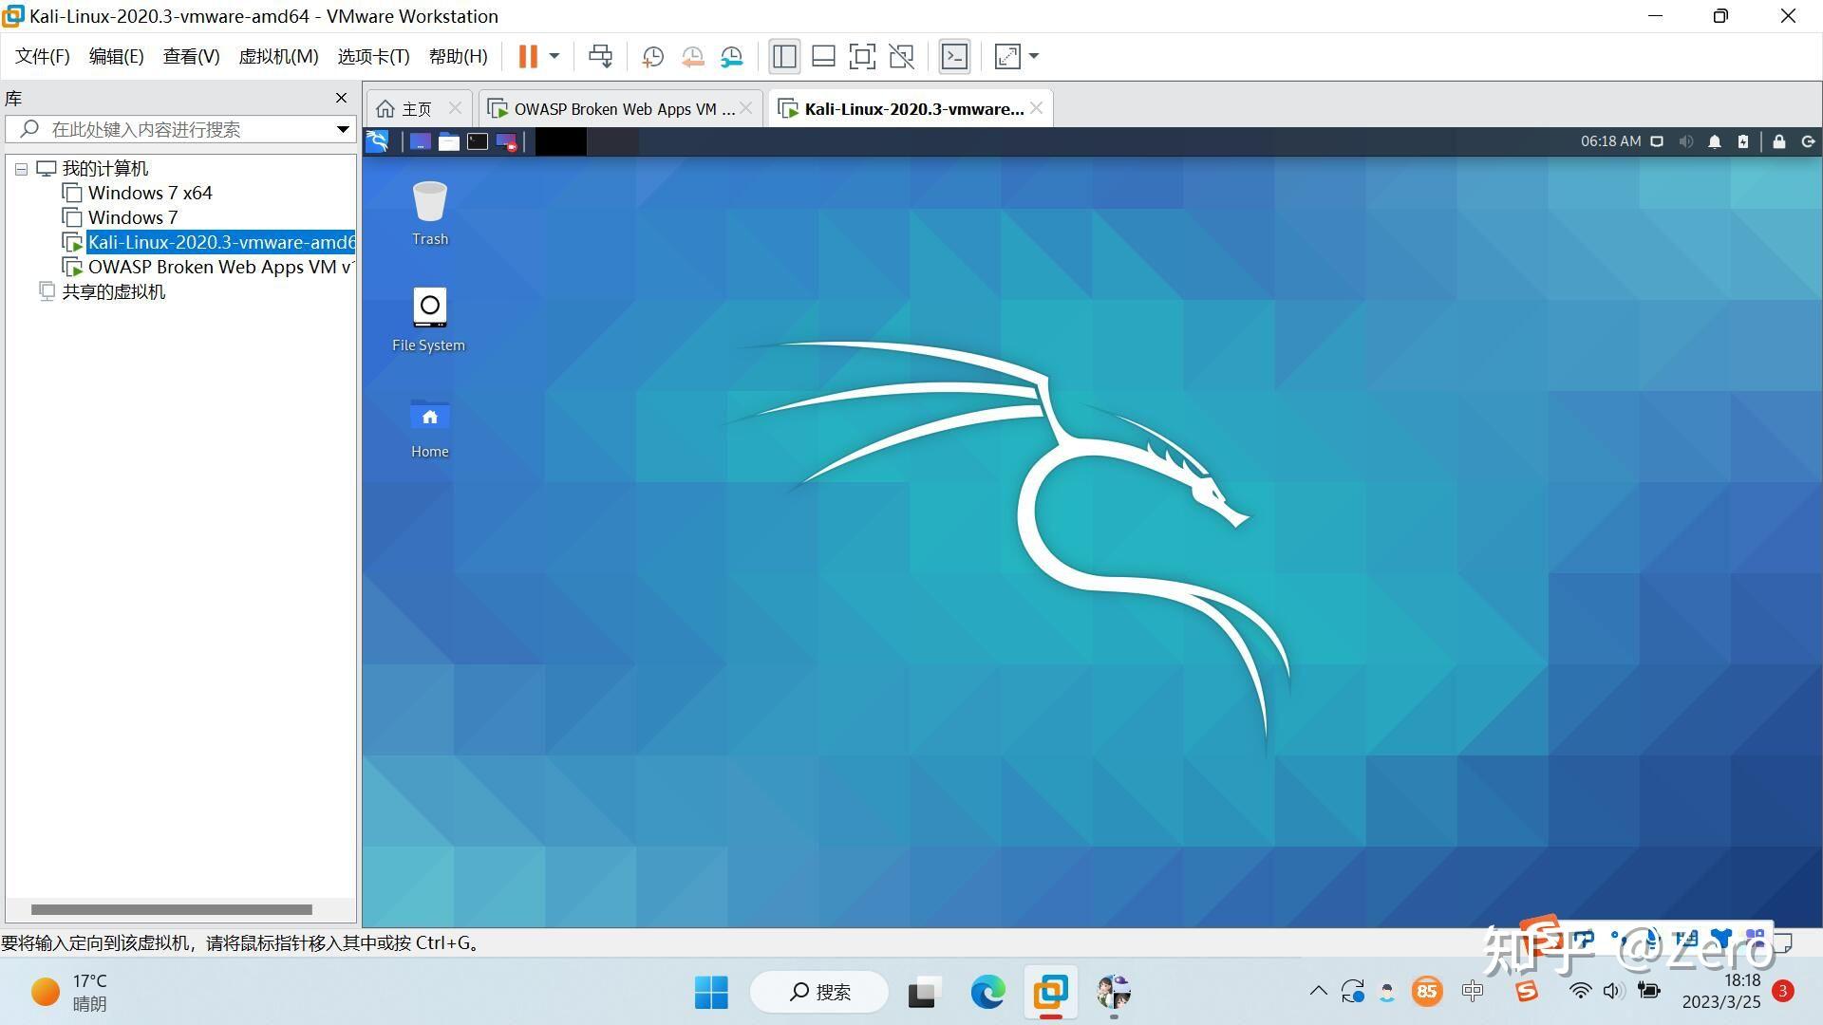Open the 帮助(H) menu
Image resolution: width=1823 pixels, height=1025 pixels.
(458, 57)
